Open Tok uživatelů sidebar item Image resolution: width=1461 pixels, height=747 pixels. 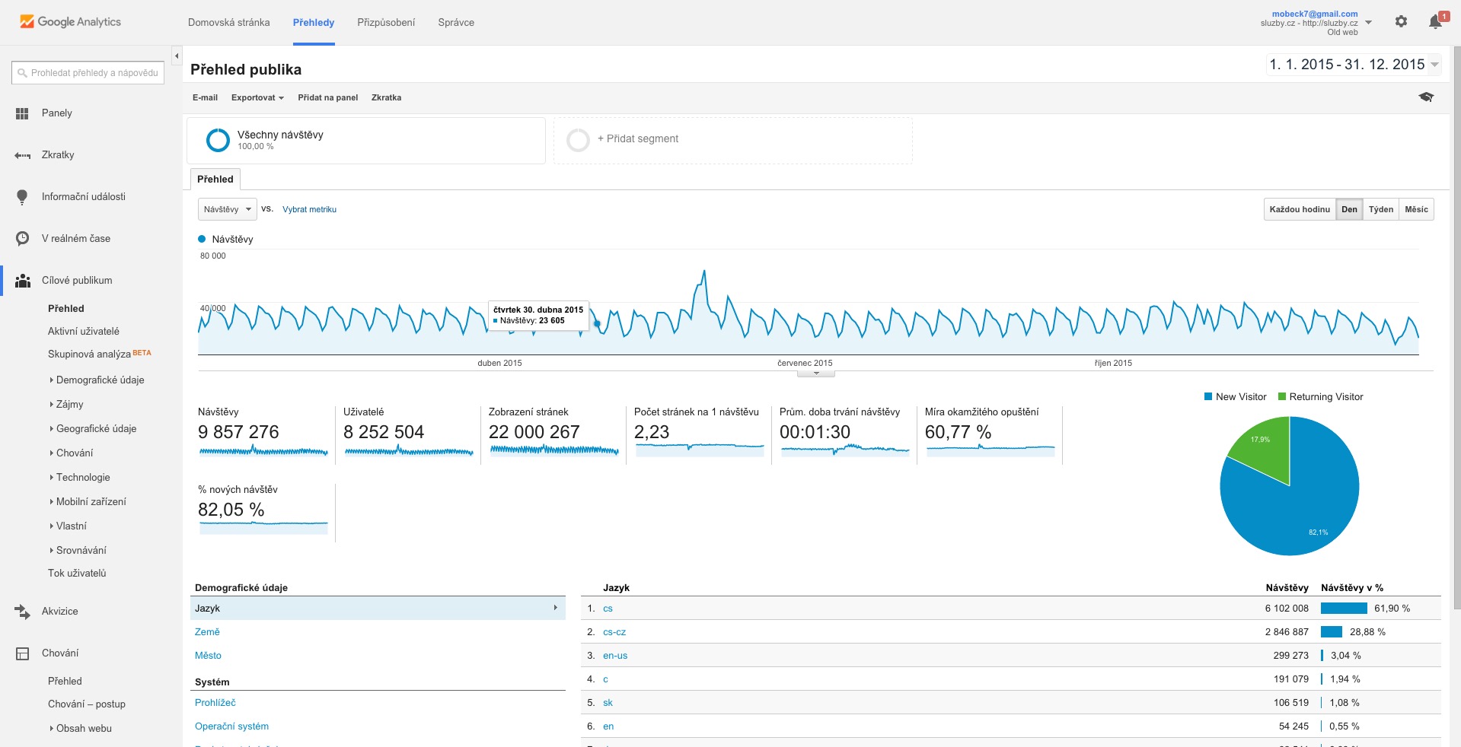pyautogui.click(x=77, y=573)
